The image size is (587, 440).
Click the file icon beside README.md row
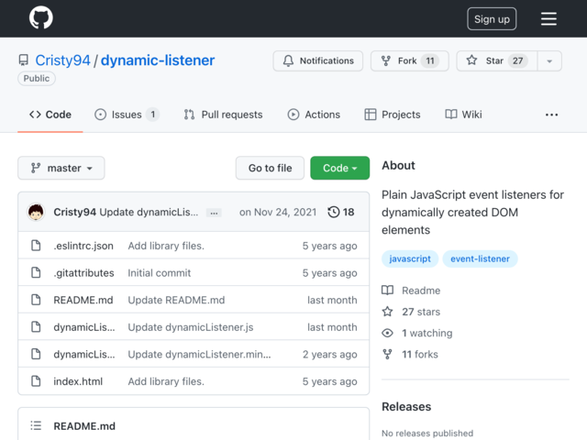pos(36,300)
